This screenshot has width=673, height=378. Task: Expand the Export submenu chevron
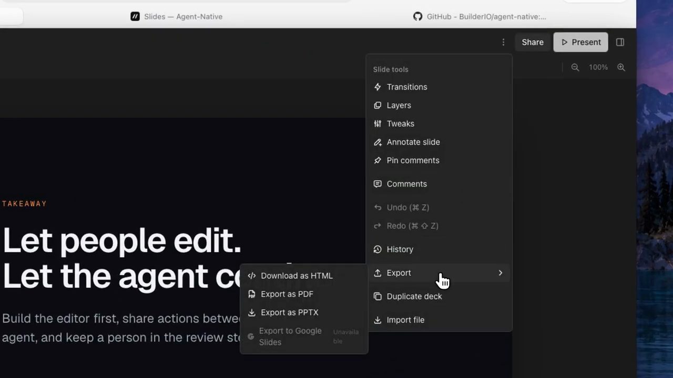[501, 273]
